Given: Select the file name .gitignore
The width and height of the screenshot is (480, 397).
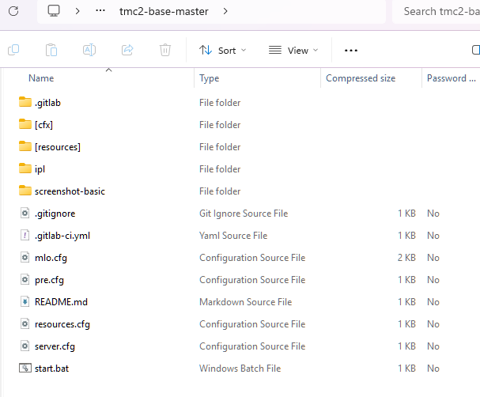Looking at the screenshot, I should point(55,214).
